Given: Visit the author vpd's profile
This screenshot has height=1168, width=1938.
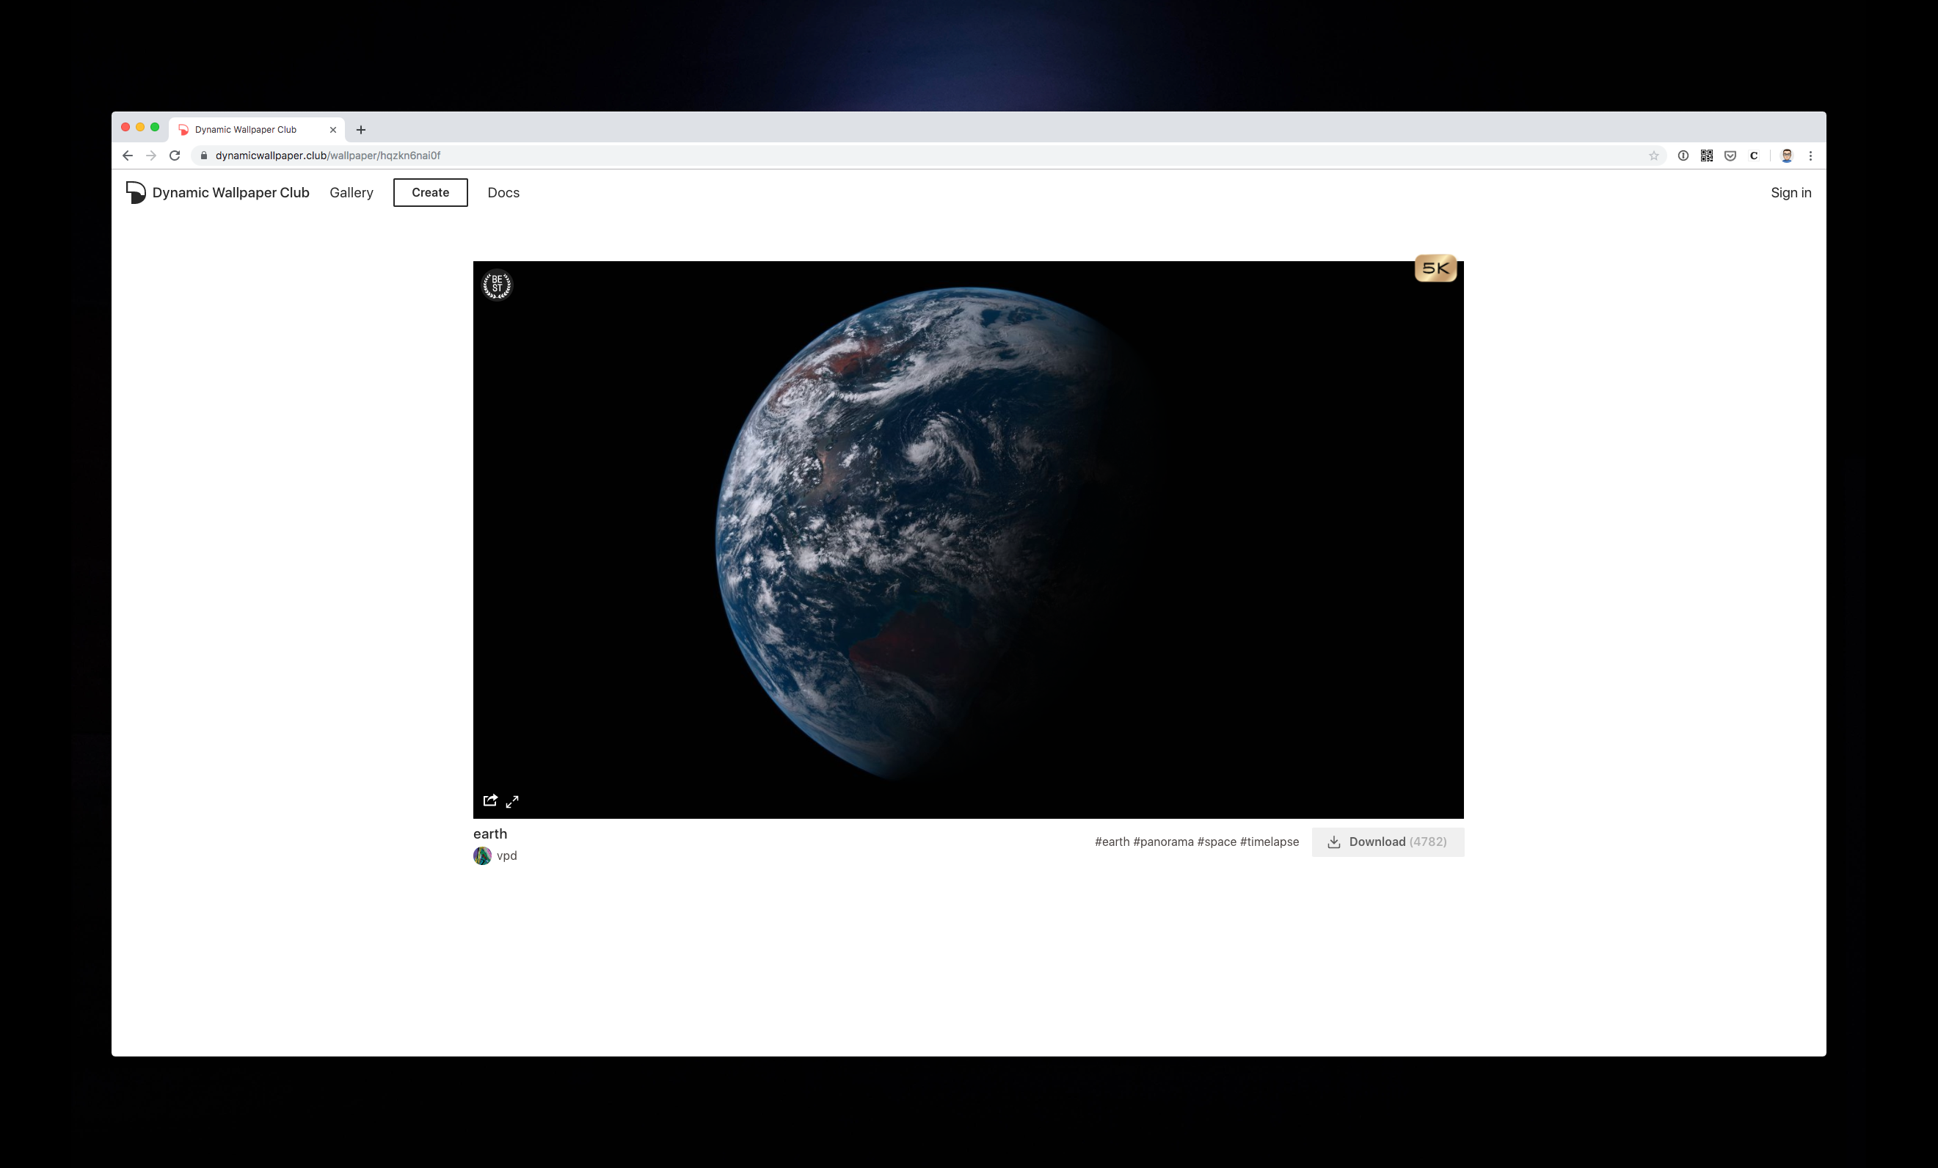Looking at the screenshot, I should point(506,855).
